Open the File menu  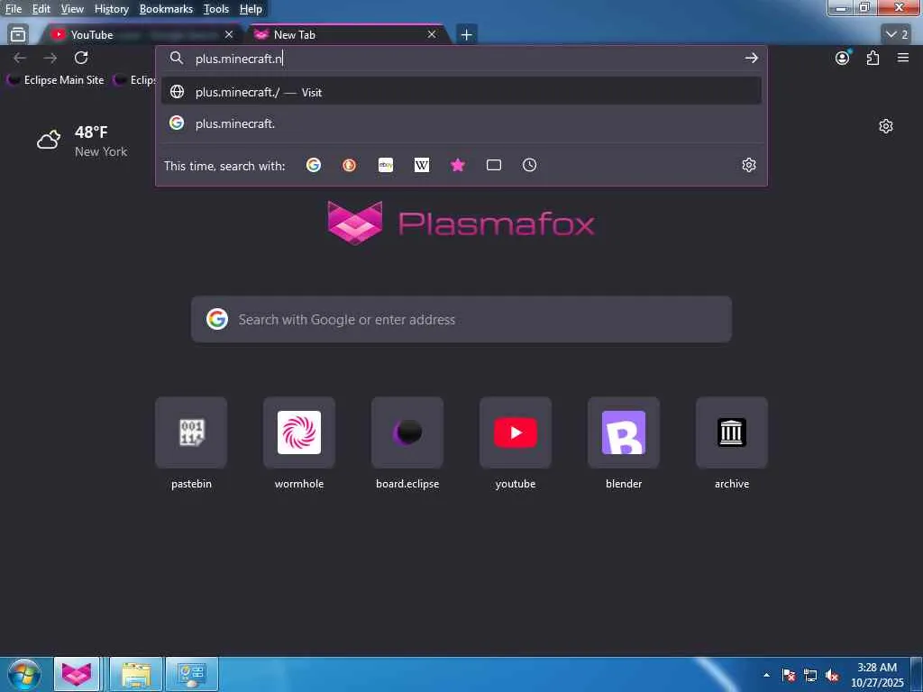coord(14,9)
